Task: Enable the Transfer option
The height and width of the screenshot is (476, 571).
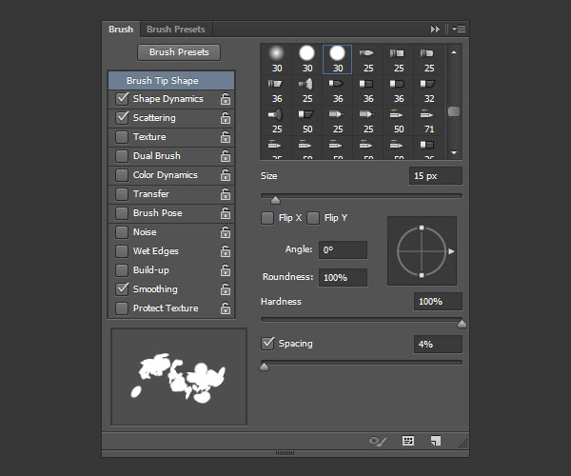Action: (x=122, y=194)
